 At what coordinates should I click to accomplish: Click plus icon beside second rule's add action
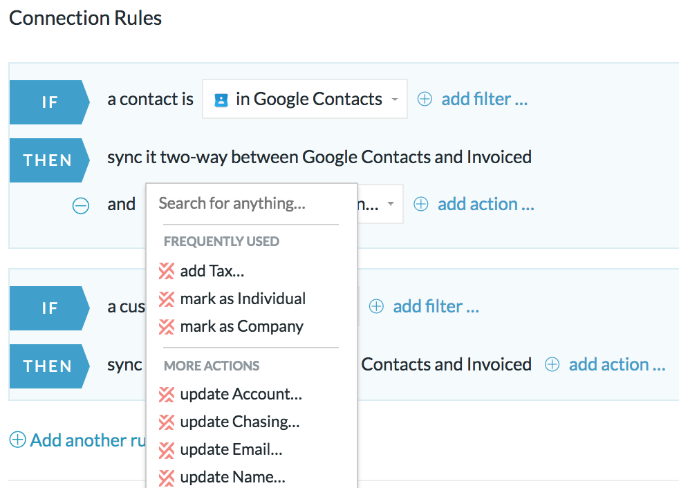(x=552, y=364)
